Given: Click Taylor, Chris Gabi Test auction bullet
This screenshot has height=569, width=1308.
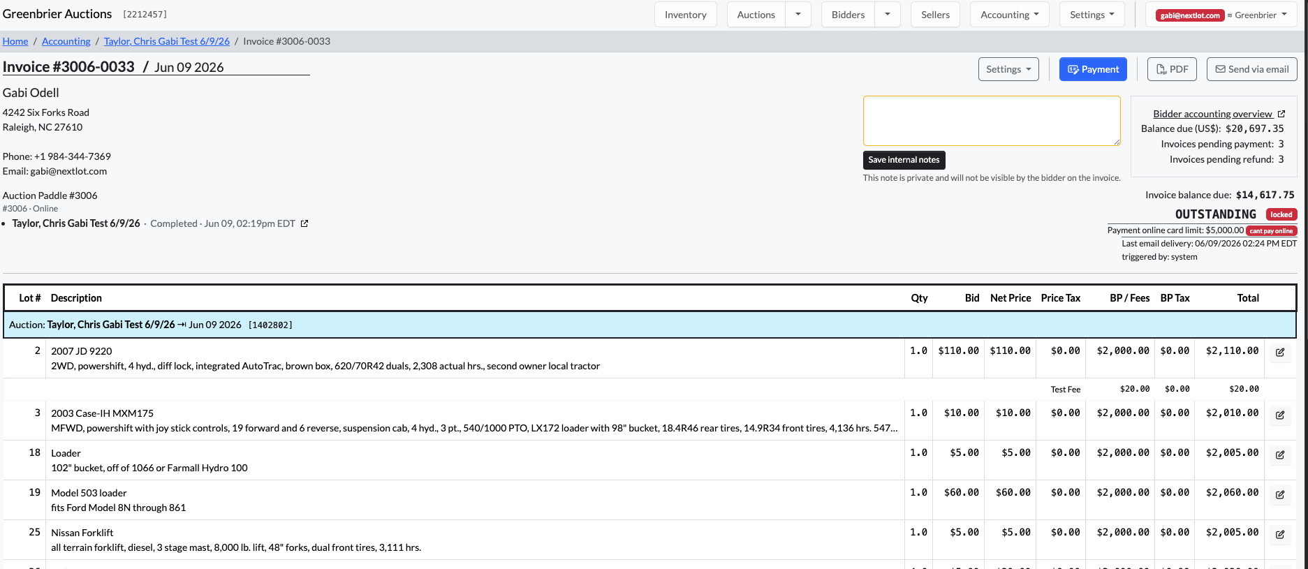Looking at the screenshot, I should tap(76, 223).
